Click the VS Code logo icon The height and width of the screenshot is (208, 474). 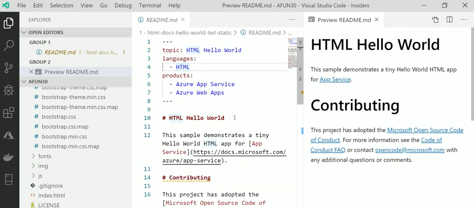(x=6, y=5)
